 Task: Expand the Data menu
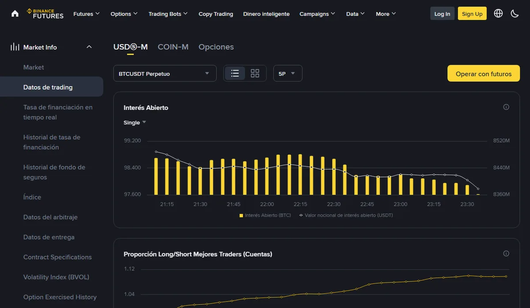tap(356, 14)
